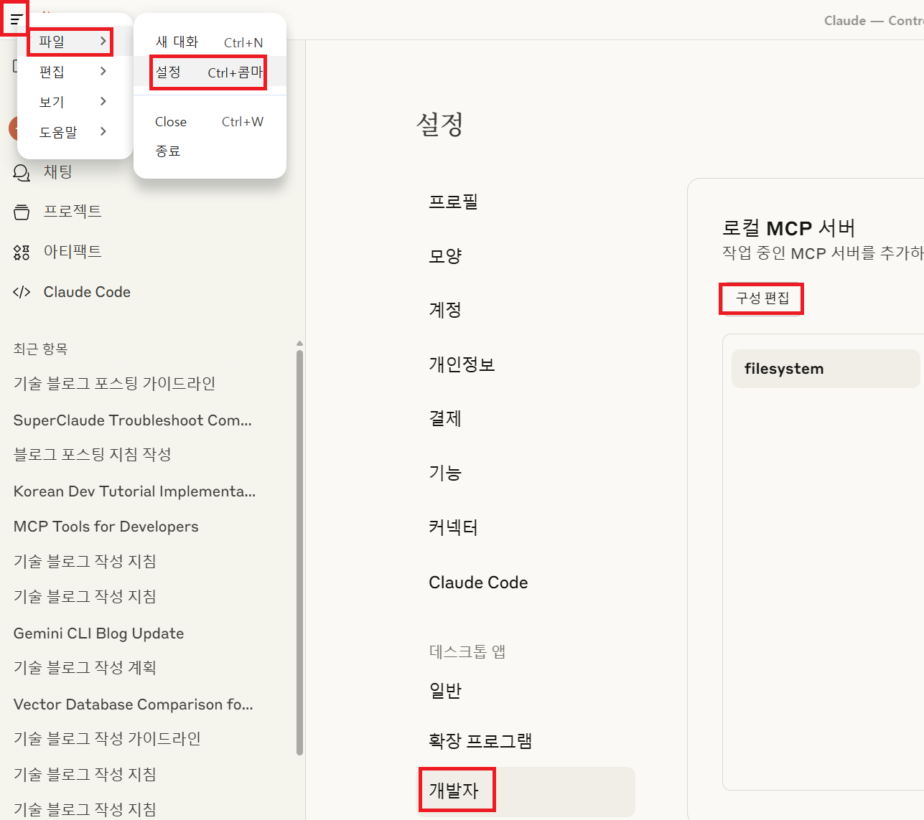Open chat SuperClaude Troubleshoot Com...
Screen dimensions: 924x820
pyautogui.click(x=133, y=420)
